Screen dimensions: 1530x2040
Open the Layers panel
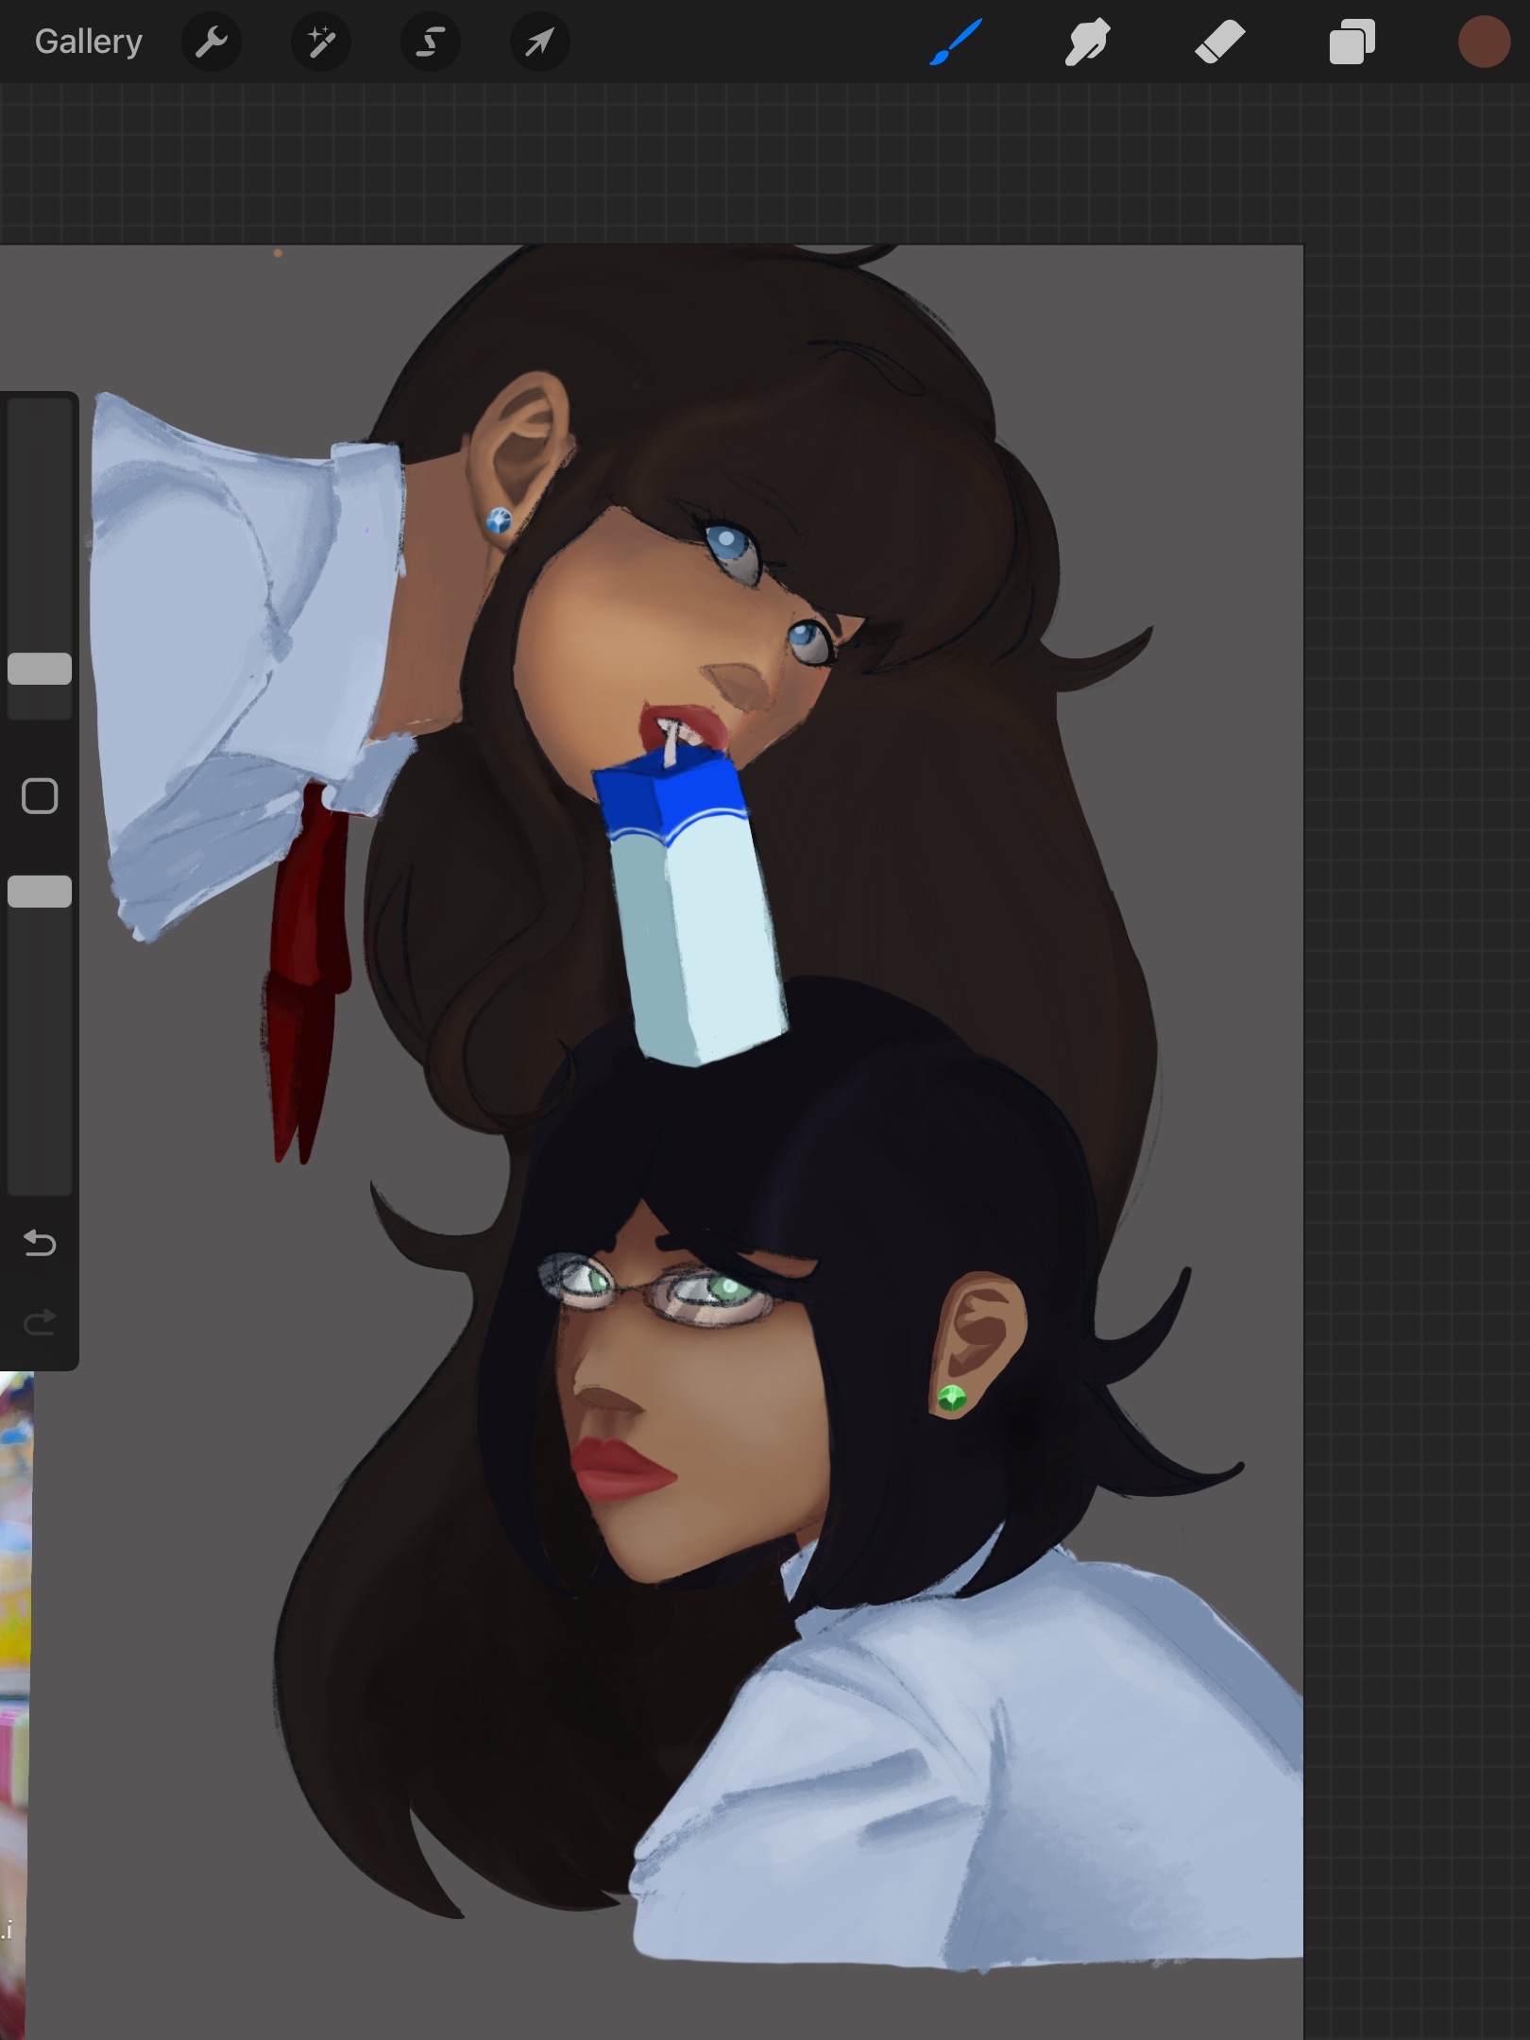click(x=1351, y=42)
